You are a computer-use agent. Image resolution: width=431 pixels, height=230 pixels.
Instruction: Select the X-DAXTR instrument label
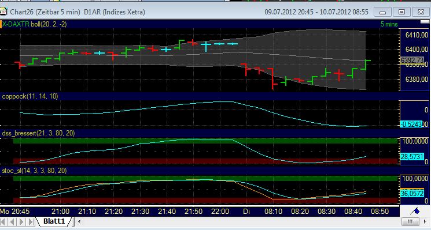(16, 24)
